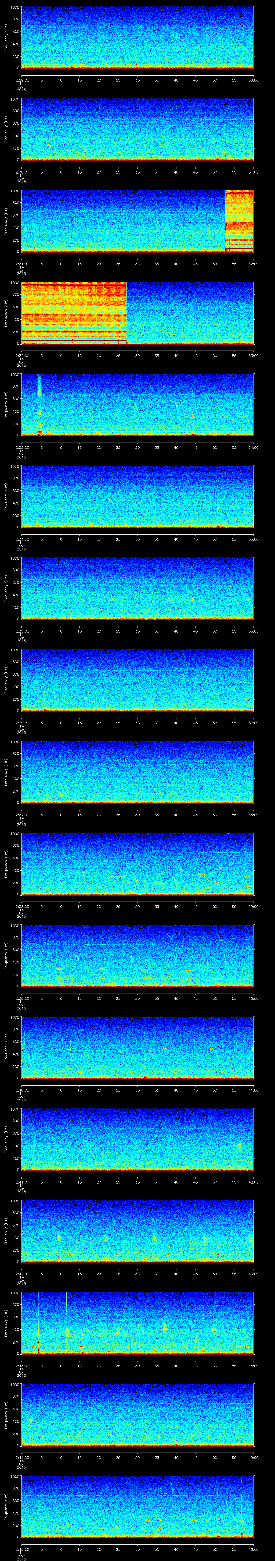Select the red noise block in the 2:32:00 spectrogram

(74, 313)
